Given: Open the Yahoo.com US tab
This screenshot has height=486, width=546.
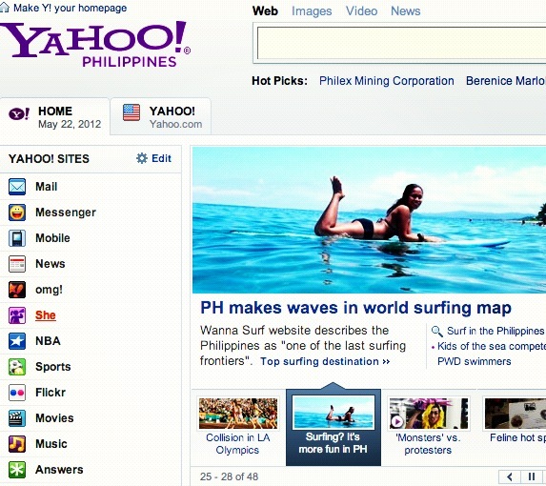Looking at the screenshot, I should pos(161,117).
